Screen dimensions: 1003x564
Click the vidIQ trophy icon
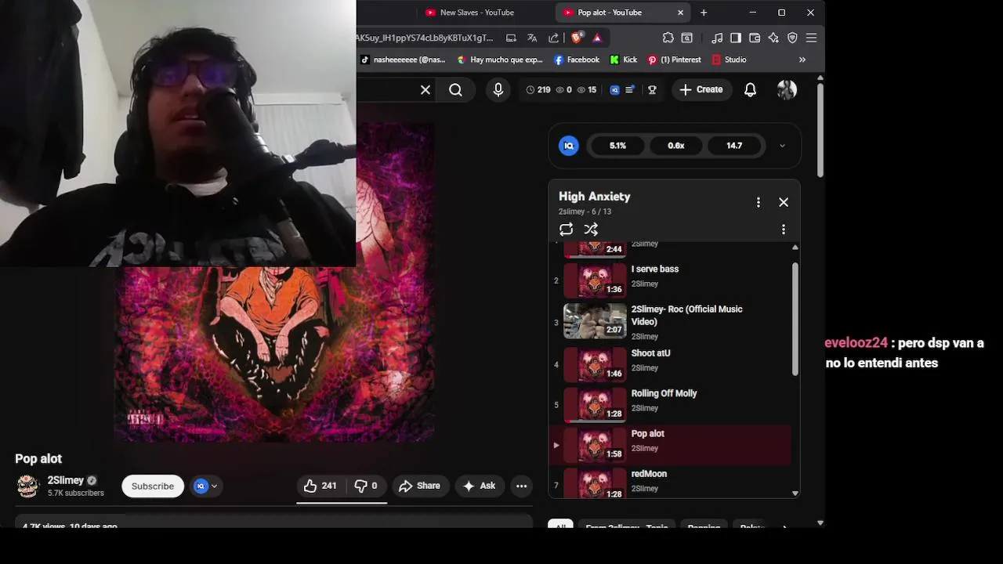pos(652,90)
